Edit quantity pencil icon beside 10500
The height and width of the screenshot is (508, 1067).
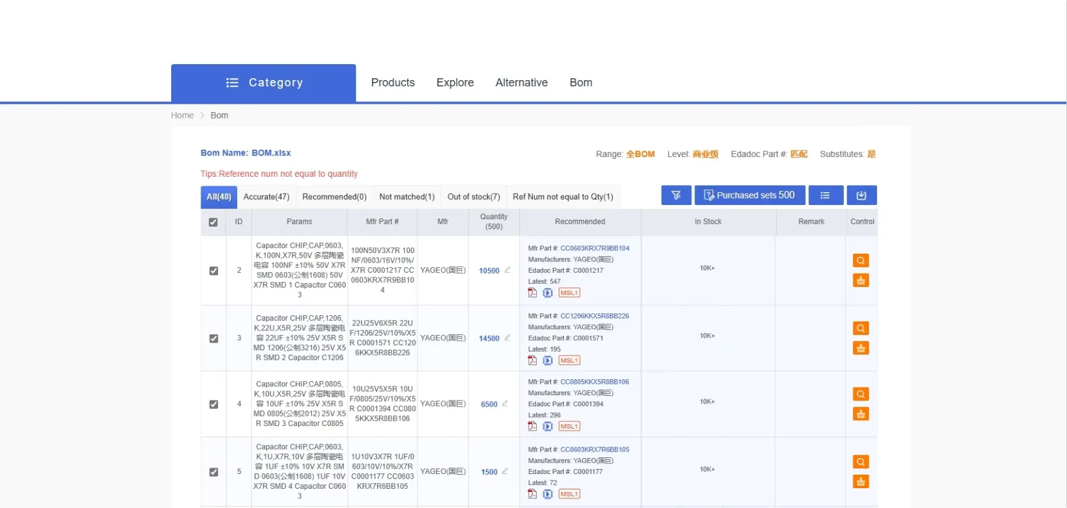(x=507, y=270)
